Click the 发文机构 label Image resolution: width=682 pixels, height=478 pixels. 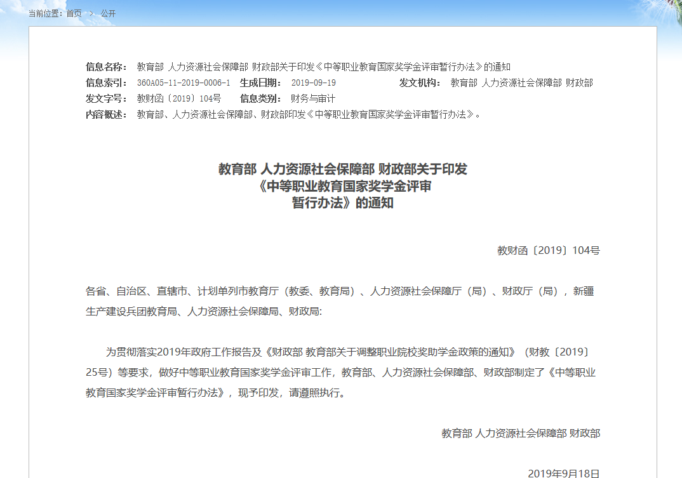coord(420,83)
